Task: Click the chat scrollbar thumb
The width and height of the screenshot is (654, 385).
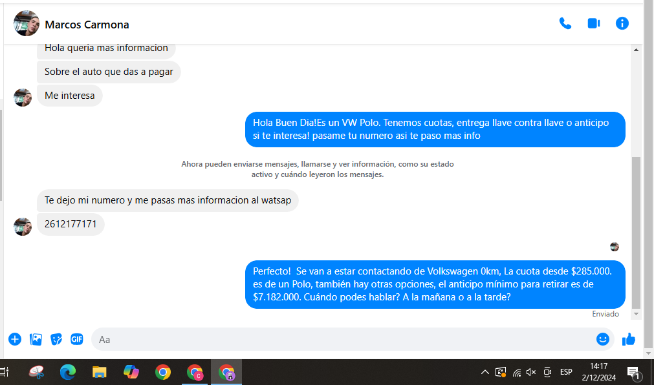Action: (636, 232)
